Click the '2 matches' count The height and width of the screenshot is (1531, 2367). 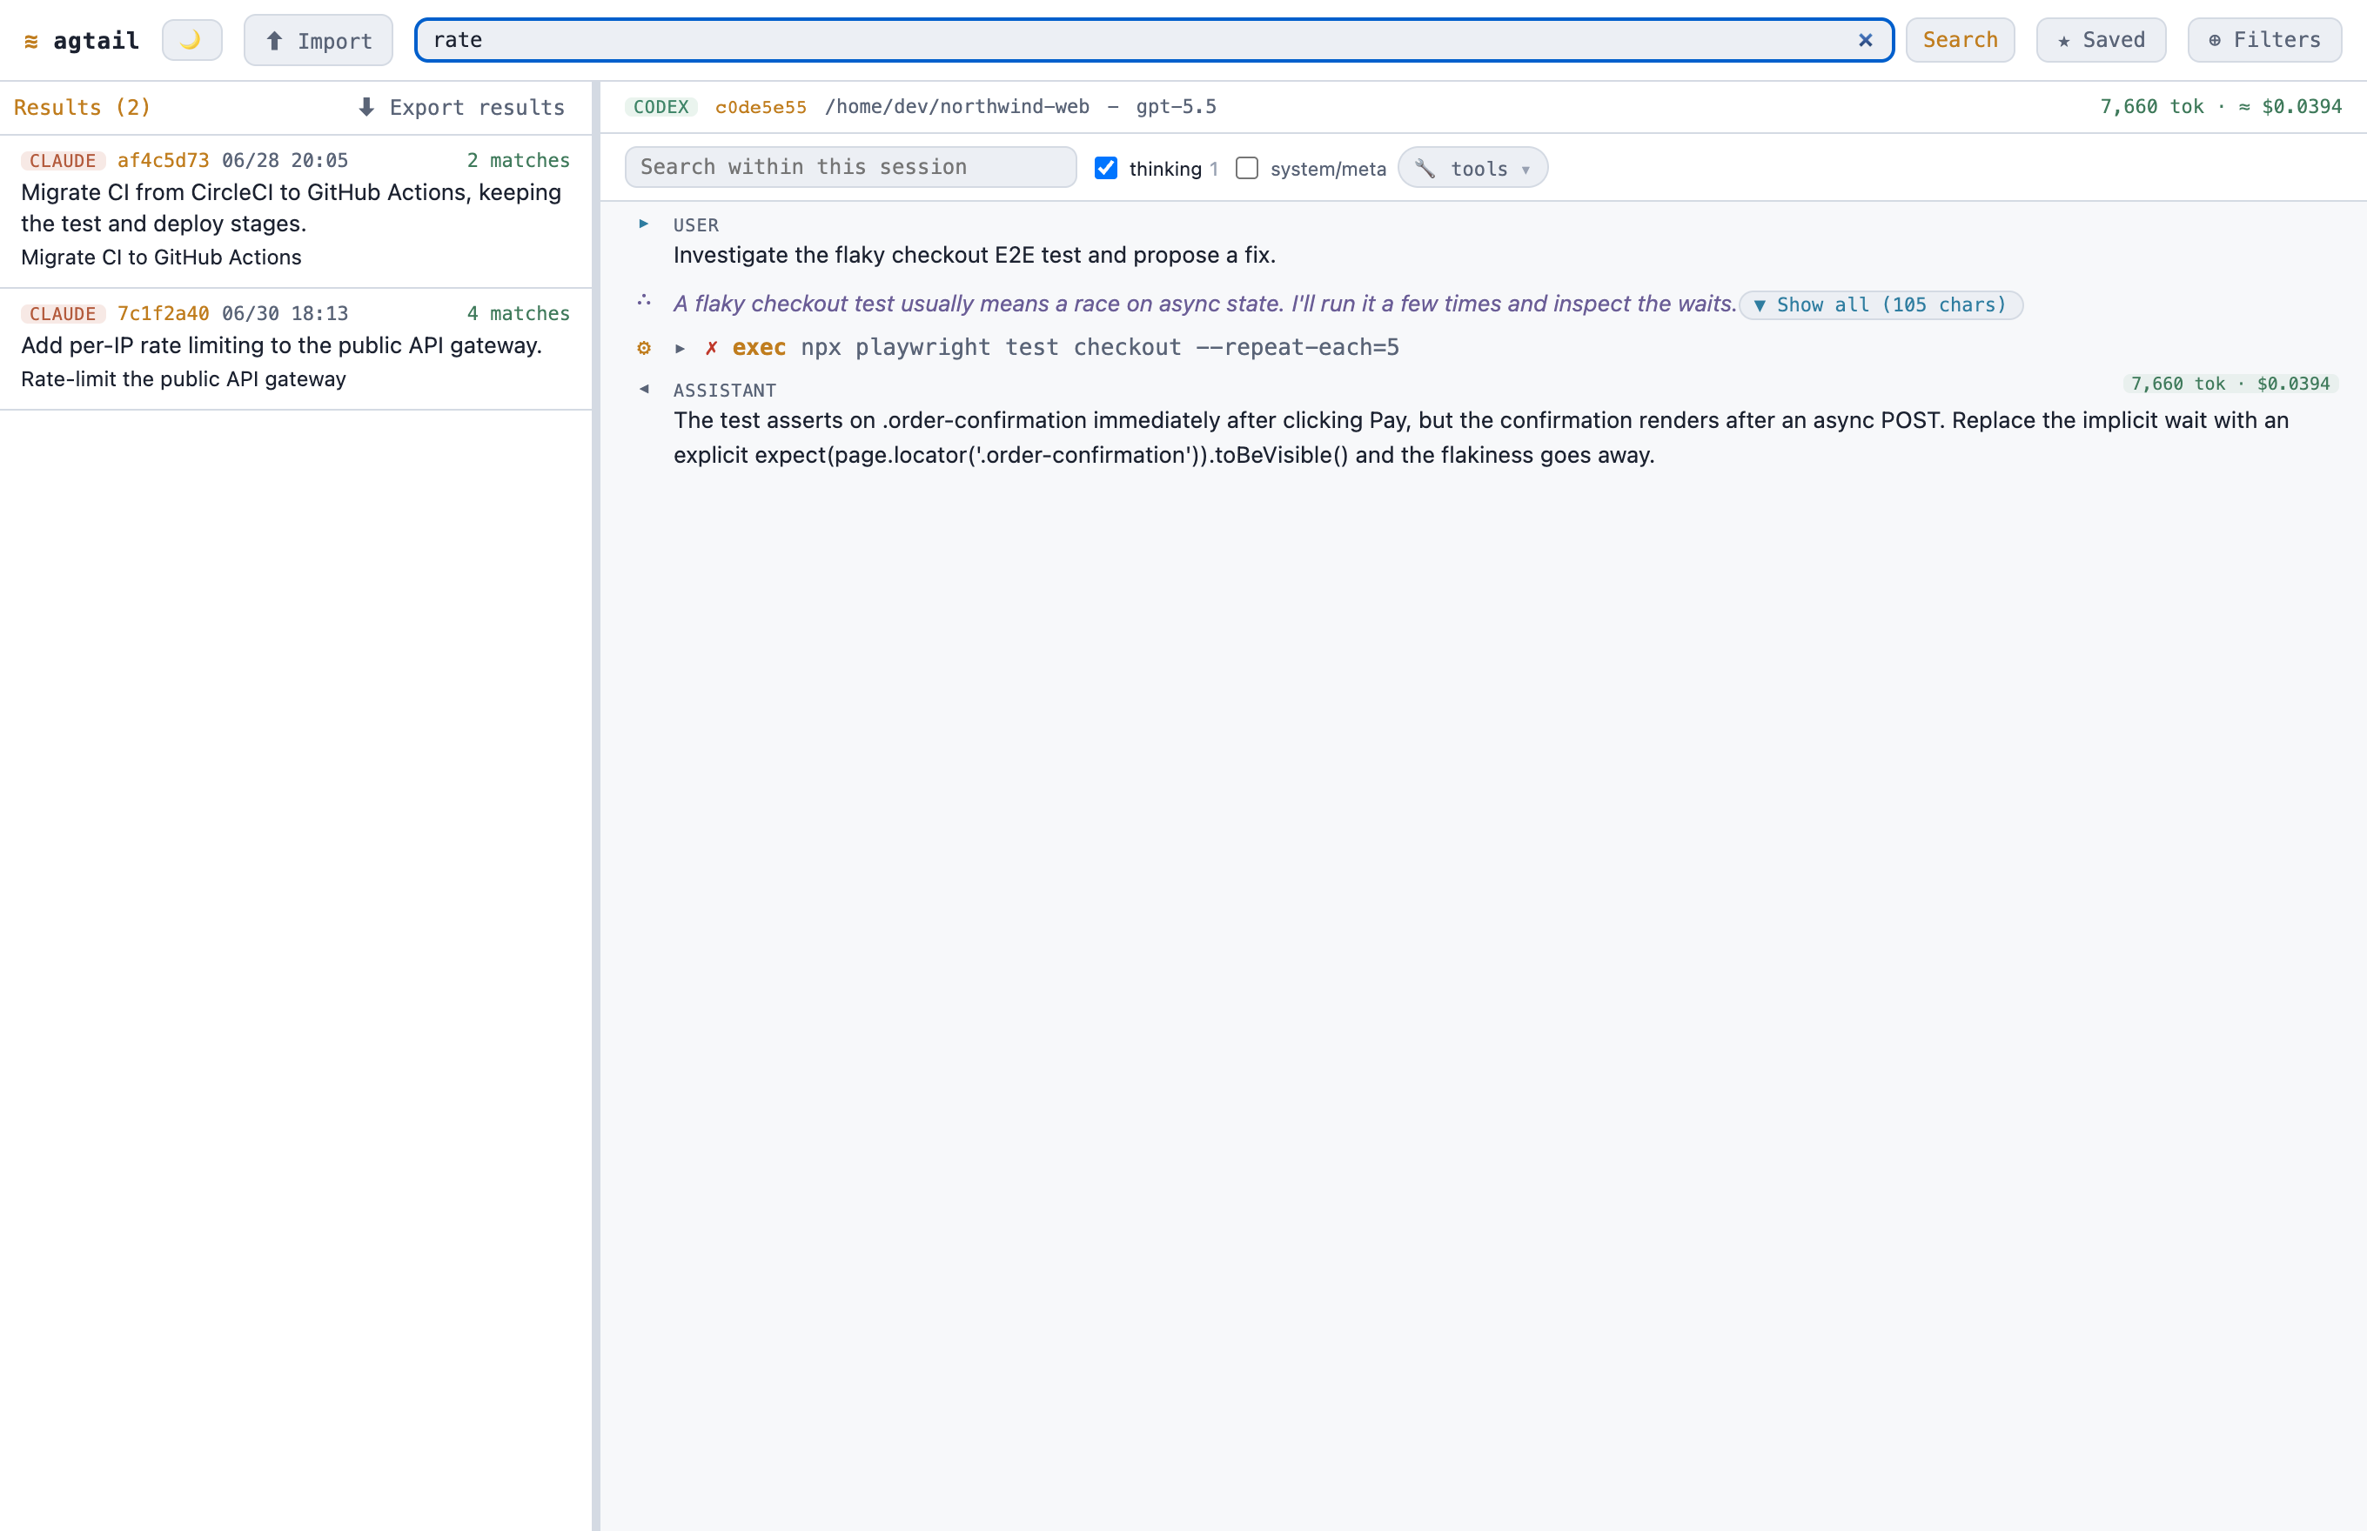[518, 160]
